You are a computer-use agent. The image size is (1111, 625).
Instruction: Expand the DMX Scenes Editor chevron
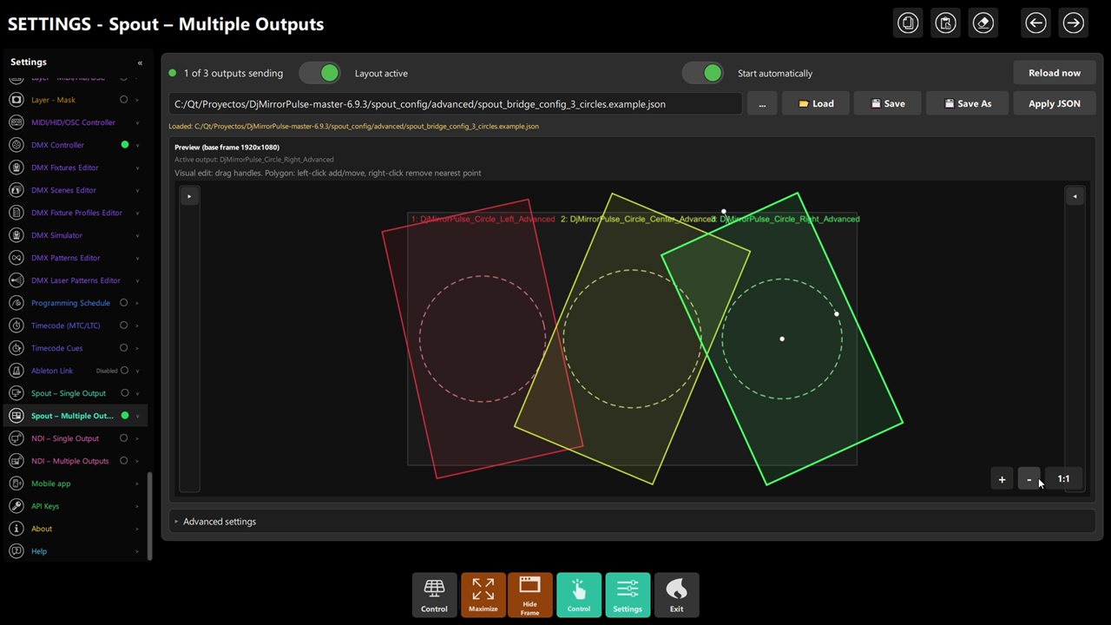[x=137, y=190]
